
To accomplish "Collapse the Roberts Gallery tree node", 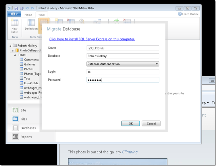I will point(11,46).
